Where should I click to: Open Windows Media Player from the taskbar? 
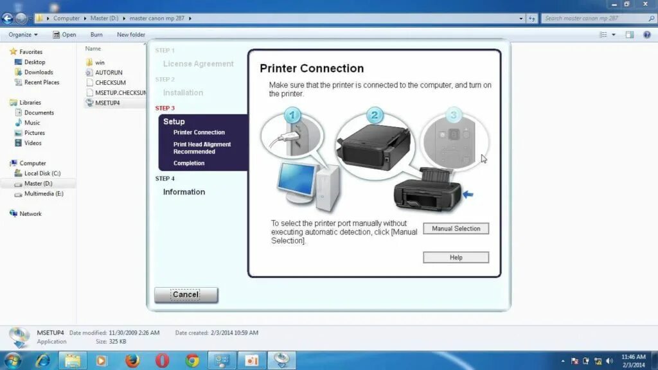pos(102,360)
